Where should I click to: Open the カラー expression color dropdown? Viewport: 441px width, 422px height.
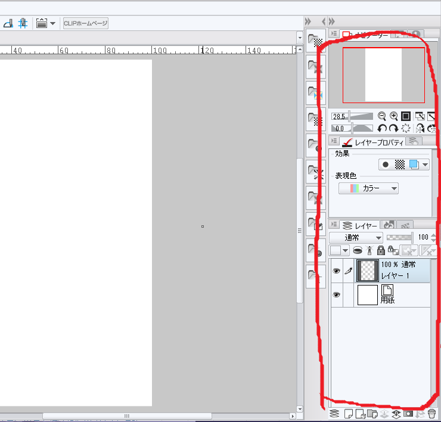tap(368, 188)
